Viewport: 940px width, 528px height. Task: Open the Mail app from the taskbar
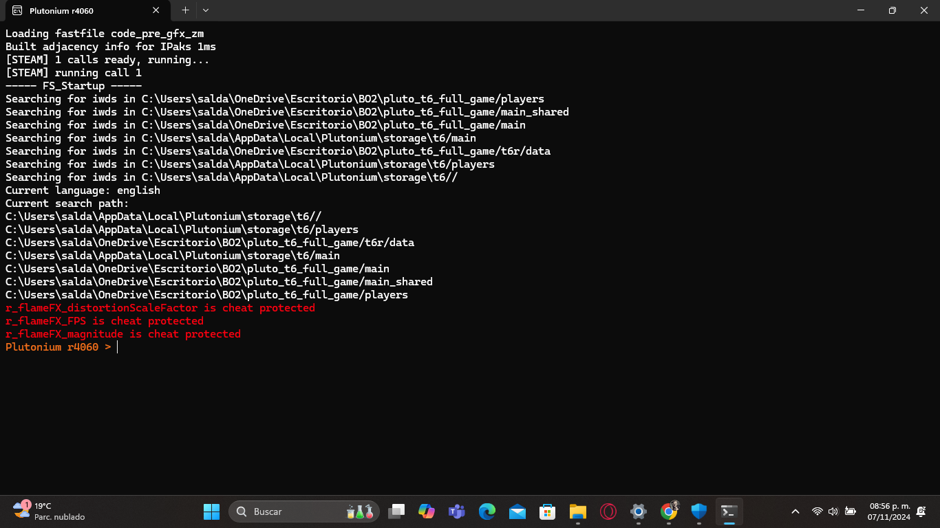pos(517,511)
